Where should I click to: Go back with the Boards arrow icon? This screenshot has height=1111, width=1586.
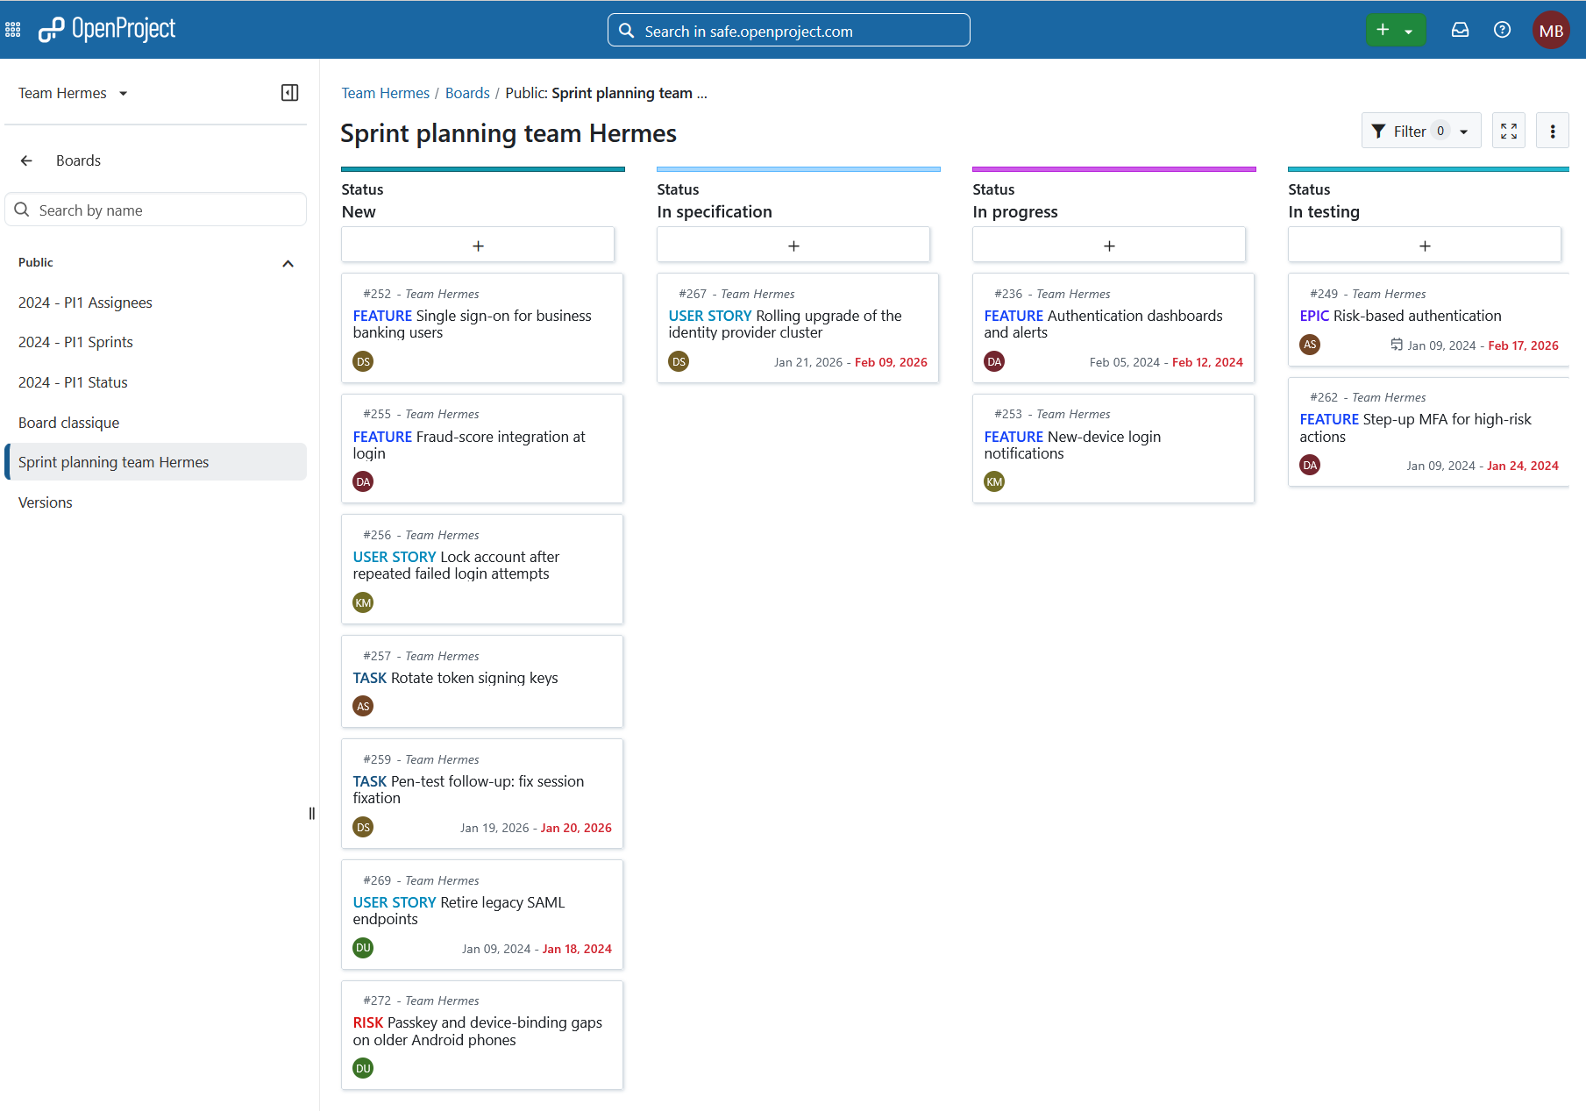(26, 160)
